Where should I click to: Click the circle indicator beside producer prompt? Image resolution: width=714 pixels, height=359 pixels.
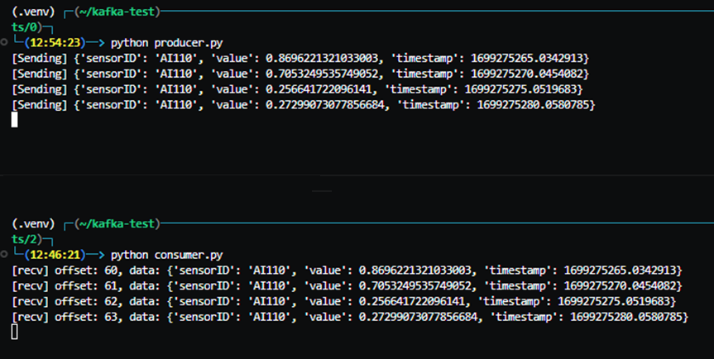coord(4,42)
